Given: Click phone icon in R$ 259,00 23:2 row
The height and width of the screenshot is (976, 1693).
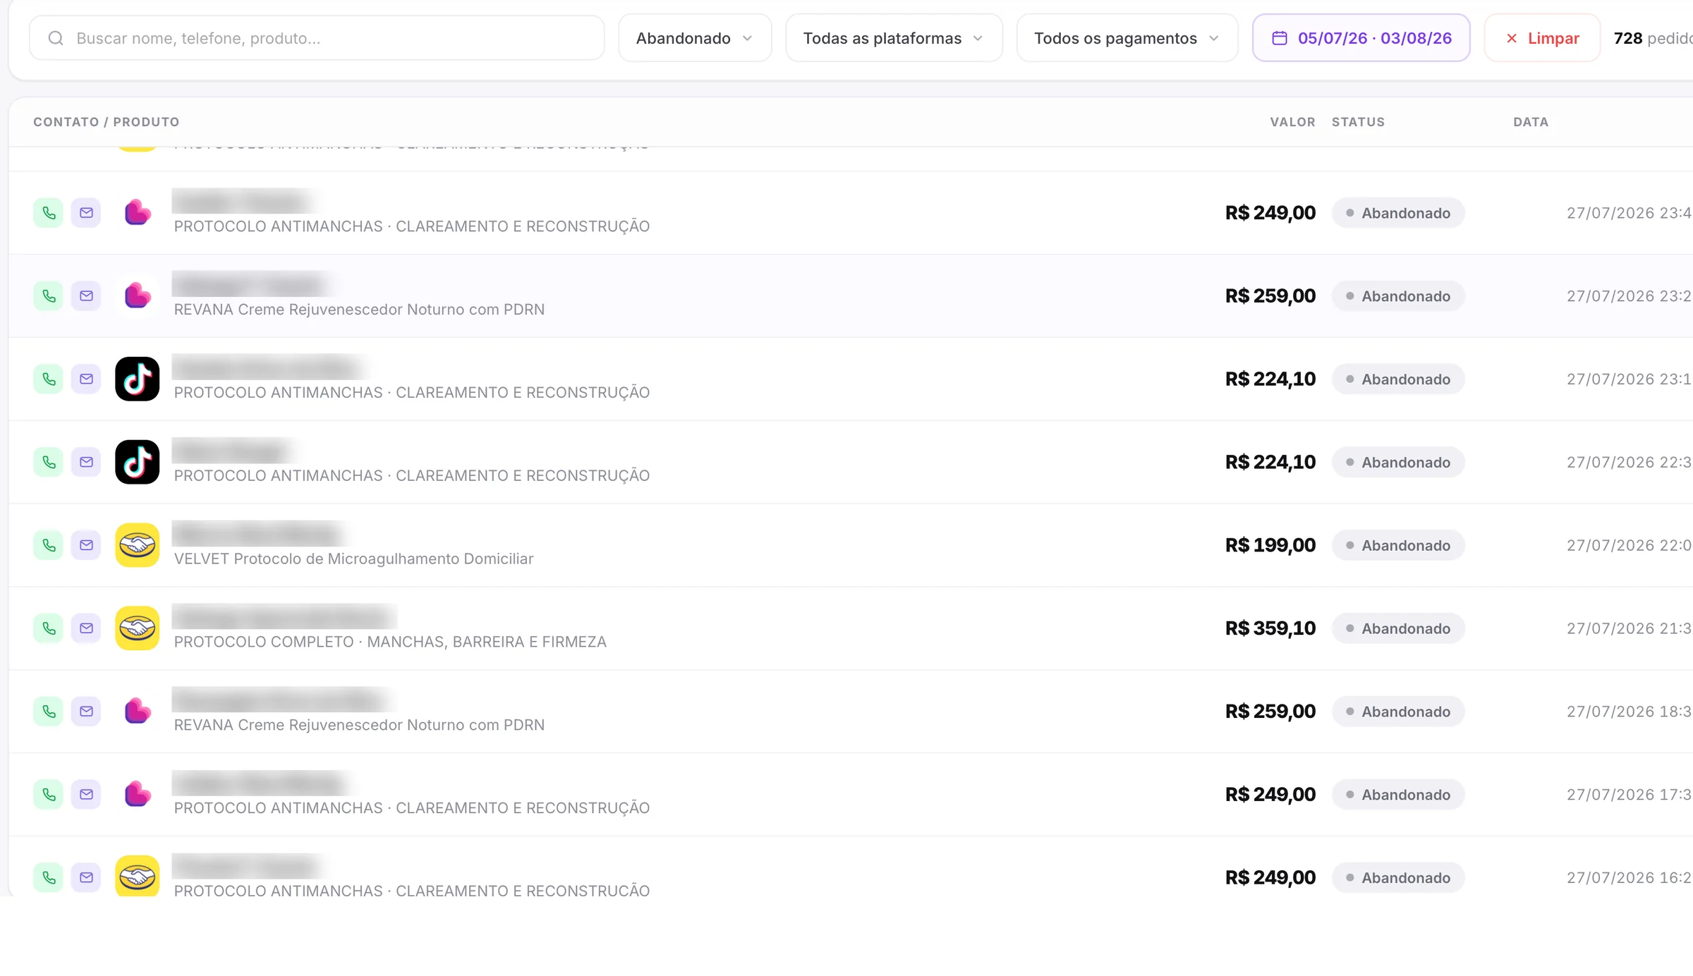Looking at the screenshot, I should pyautogui.click(x=49, y=296).
